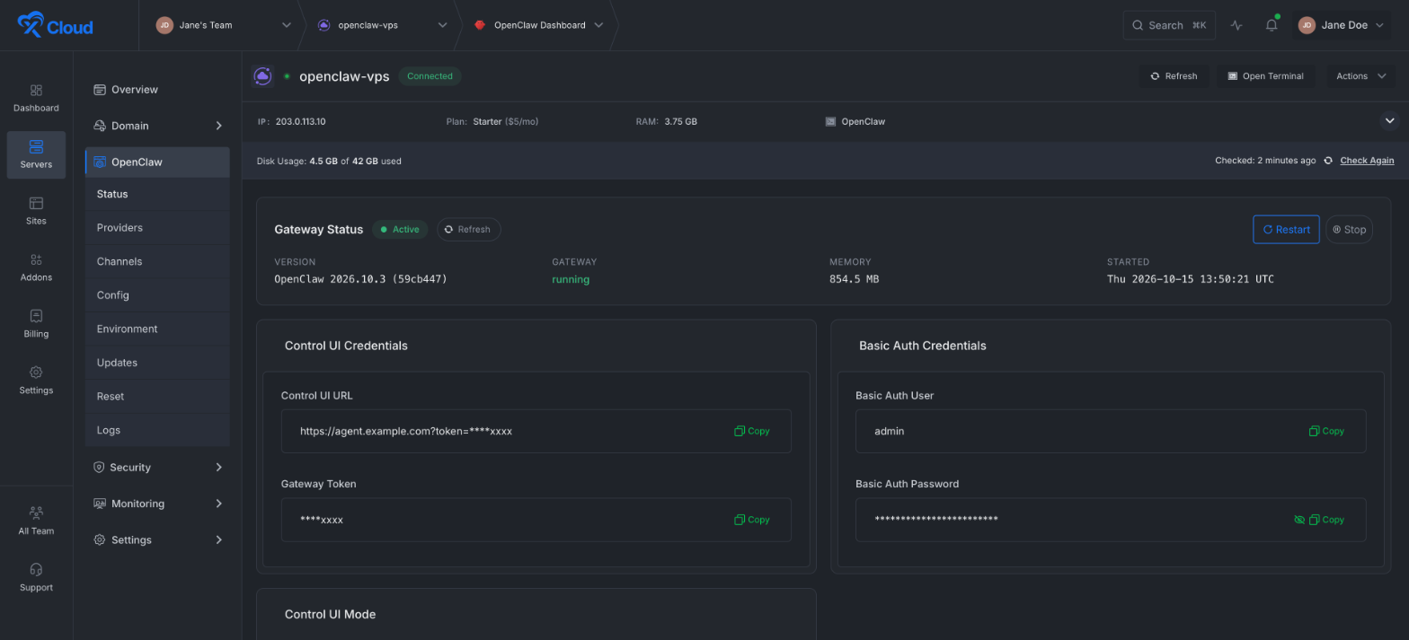Expand the Domain menu
The width and height of the screenshot is (1409, 640).
tap(157, 126)
